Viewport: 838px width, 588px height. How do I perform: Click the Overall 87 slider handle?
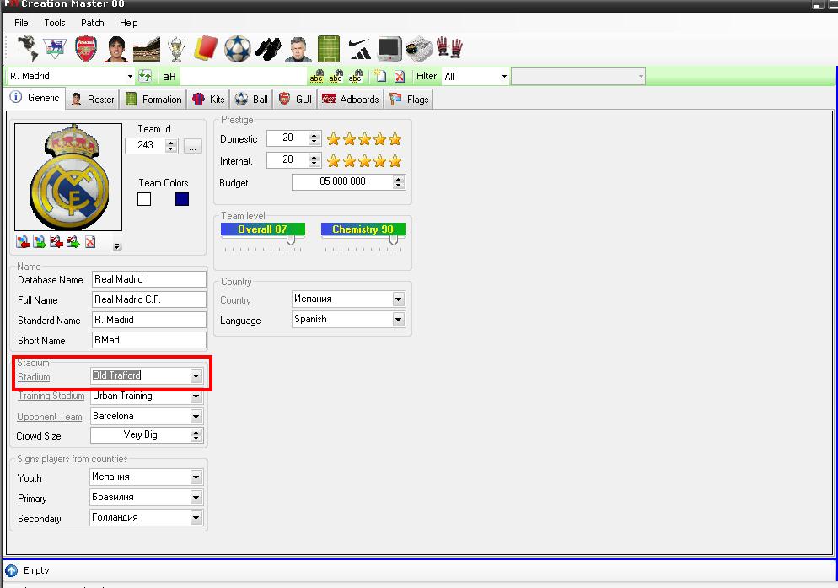(290, 240)
